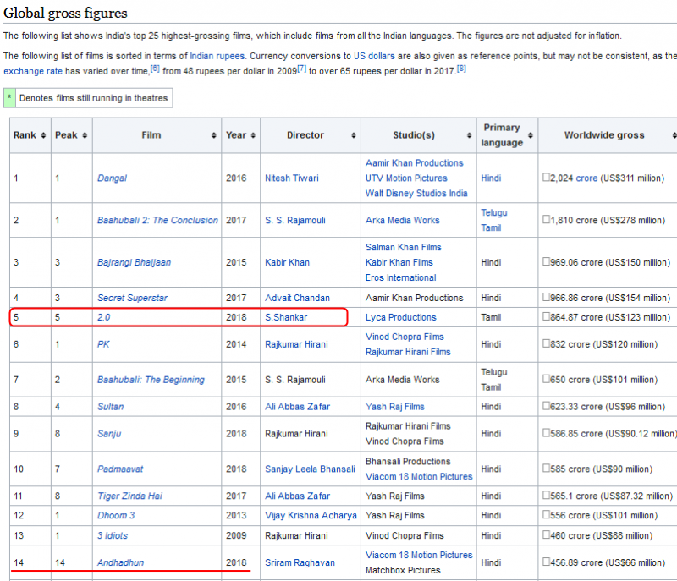This screenshot has height=581, width=677.
Task: Open Baahubali: The Beginning film link
Action: click(151, 380)
